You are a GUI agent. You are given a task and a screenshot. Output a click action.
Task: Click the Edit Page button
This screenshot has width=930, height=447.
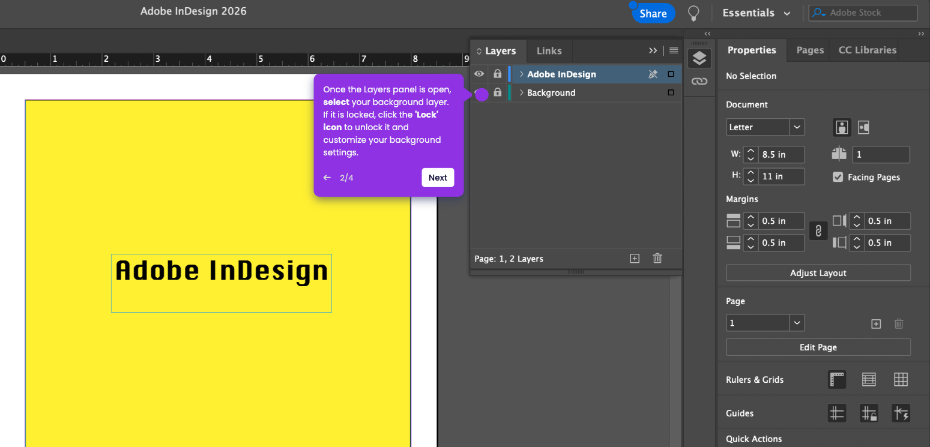click(818, 347)
